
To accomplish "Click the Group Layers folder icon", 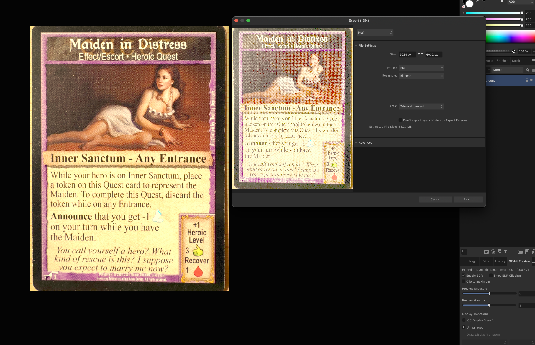I will [x=520, y=252].
